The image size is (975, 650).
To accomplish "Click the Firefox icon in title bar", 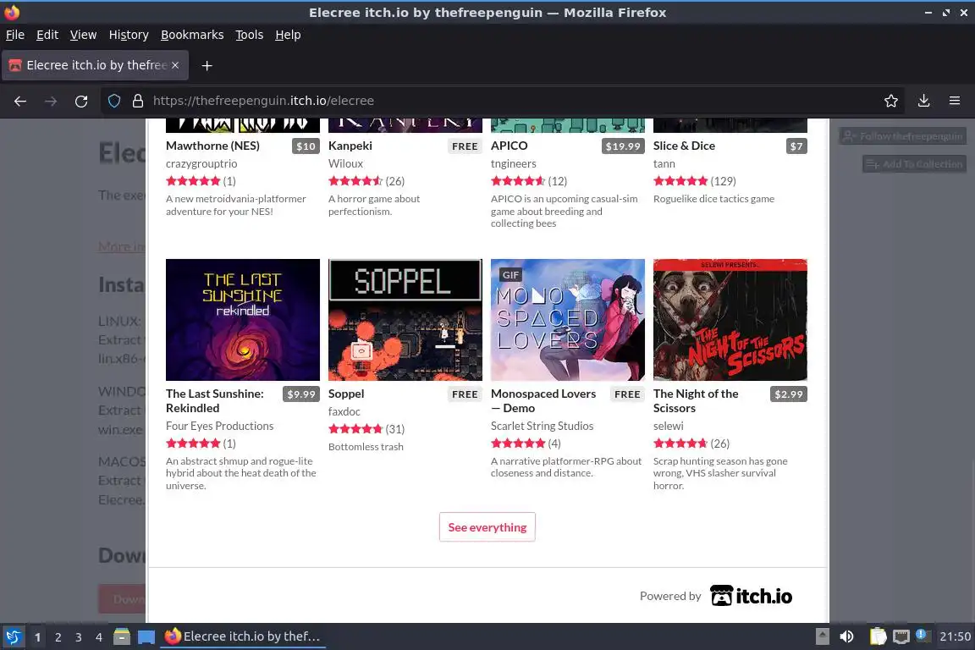I will pos(11,12).
